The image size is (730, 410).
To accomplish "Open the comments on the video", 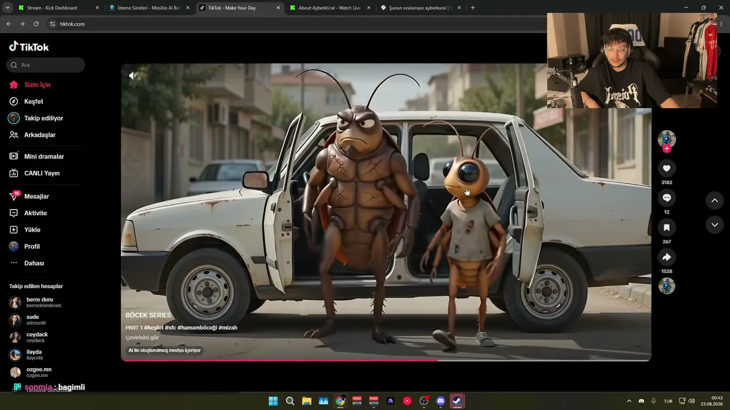I will pyautogui.click(x=667, y=198).
